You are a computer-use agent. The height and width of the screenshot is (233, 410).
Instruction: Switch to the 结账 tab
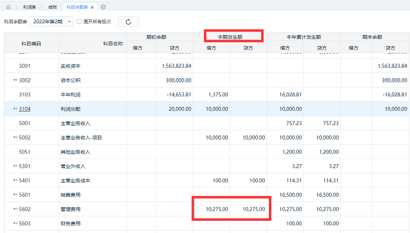(53, 7)
